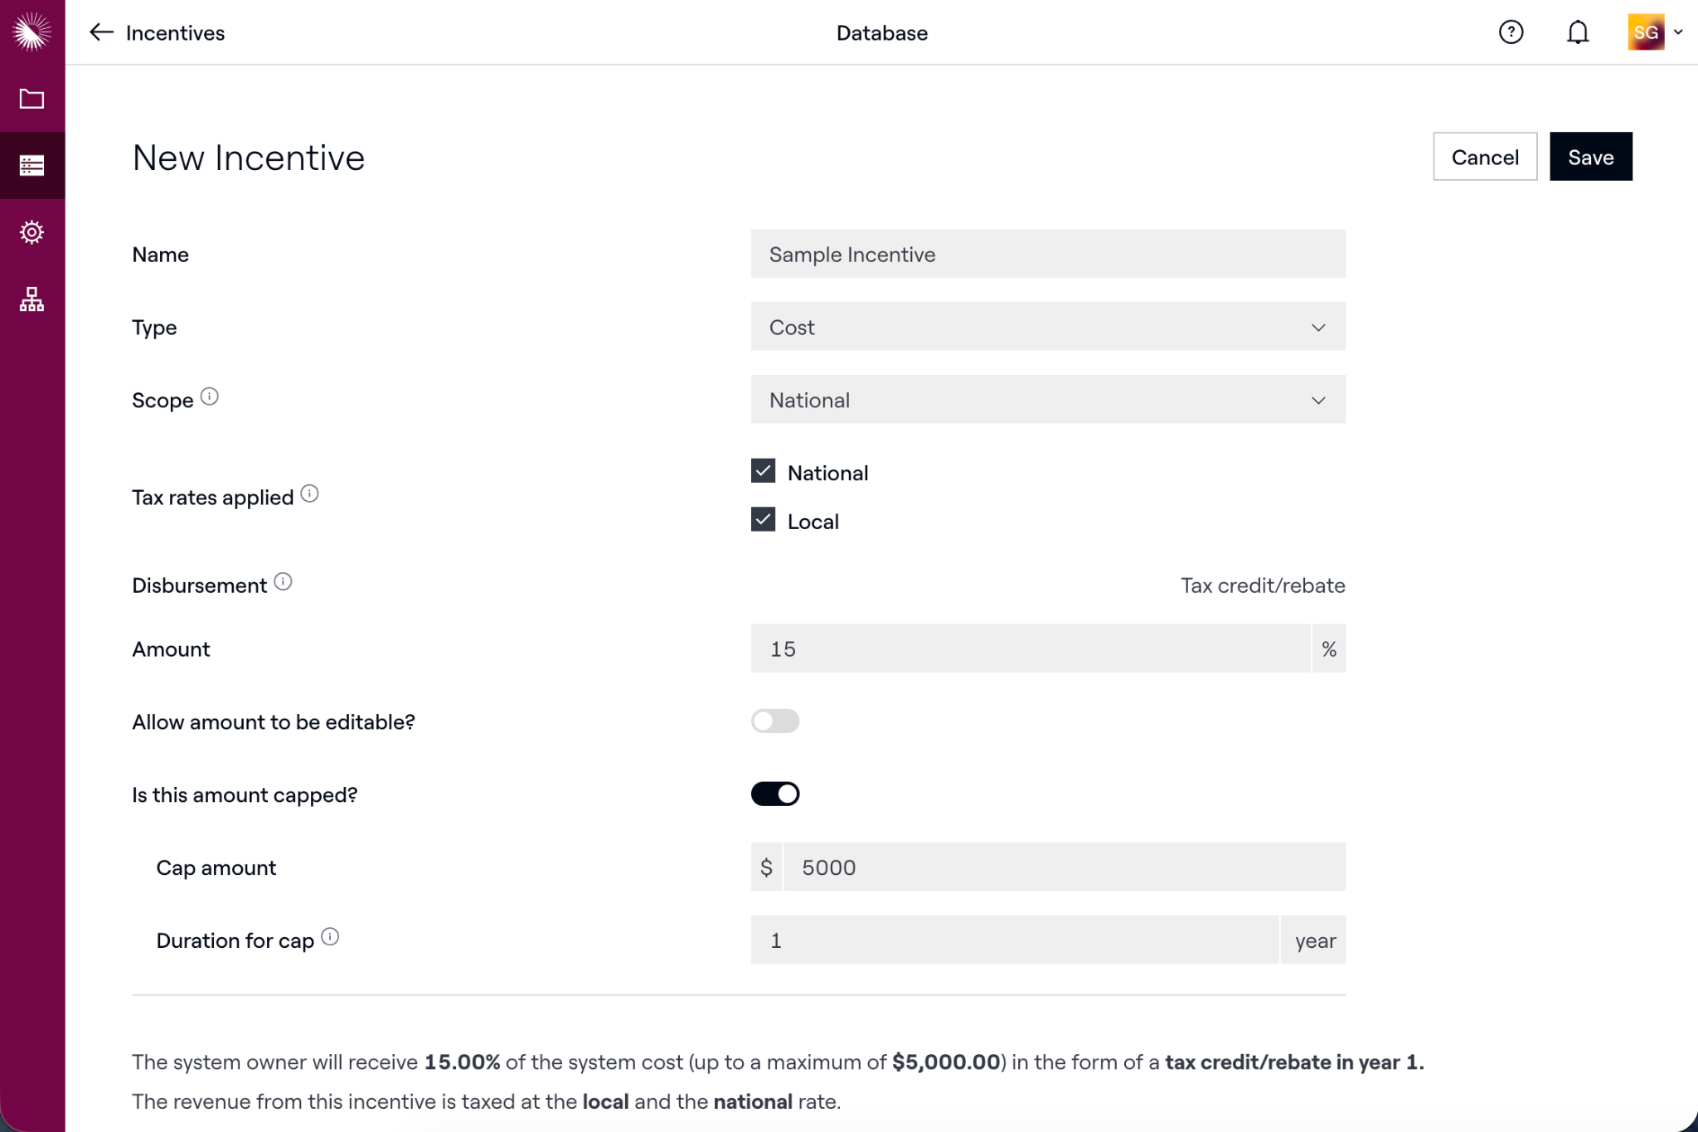Screen dimensions: 1698x1132
Task: Click the Disbursement info icon
Action: click(284, 582)
